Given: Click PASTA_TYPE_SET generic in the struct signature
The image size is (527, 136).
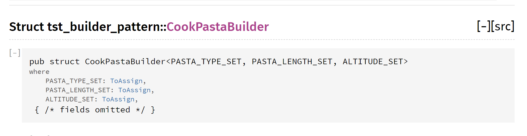Looking at the screenshot, I should coord(206,62).
